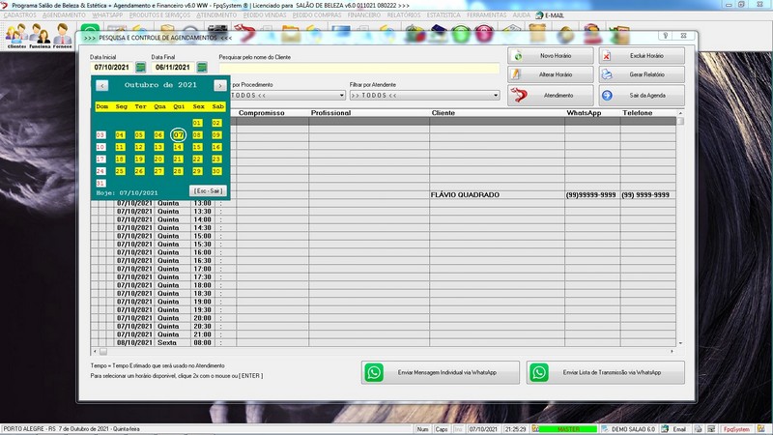773x435 pixels.
Task: Click the Gerar Relatório button
Action: [x=642, y=74]
